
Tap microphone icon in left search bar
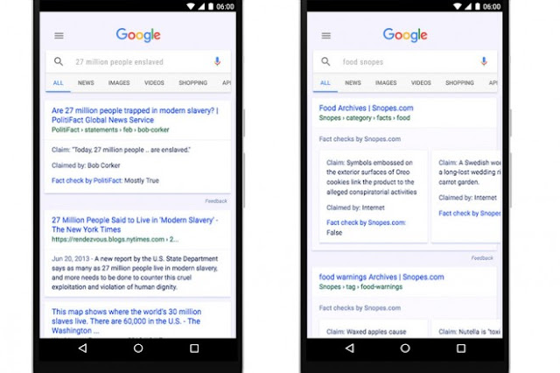(x=217, y=61)
